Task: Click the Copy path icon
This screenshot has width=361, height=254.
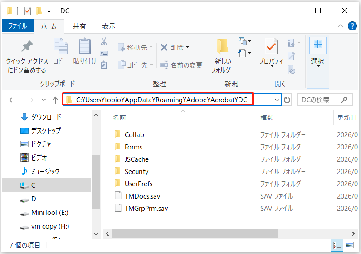Action: (104, 54)
